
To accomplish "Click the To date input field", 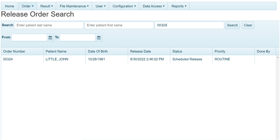I will click(78, 38).
